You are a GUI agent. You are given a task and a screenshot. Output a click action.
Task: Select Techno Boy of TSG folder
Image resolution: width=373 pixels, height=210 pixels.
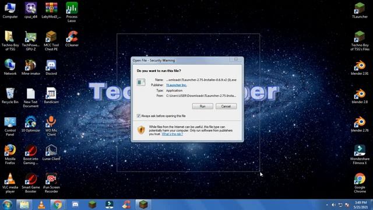click(10, 41)
